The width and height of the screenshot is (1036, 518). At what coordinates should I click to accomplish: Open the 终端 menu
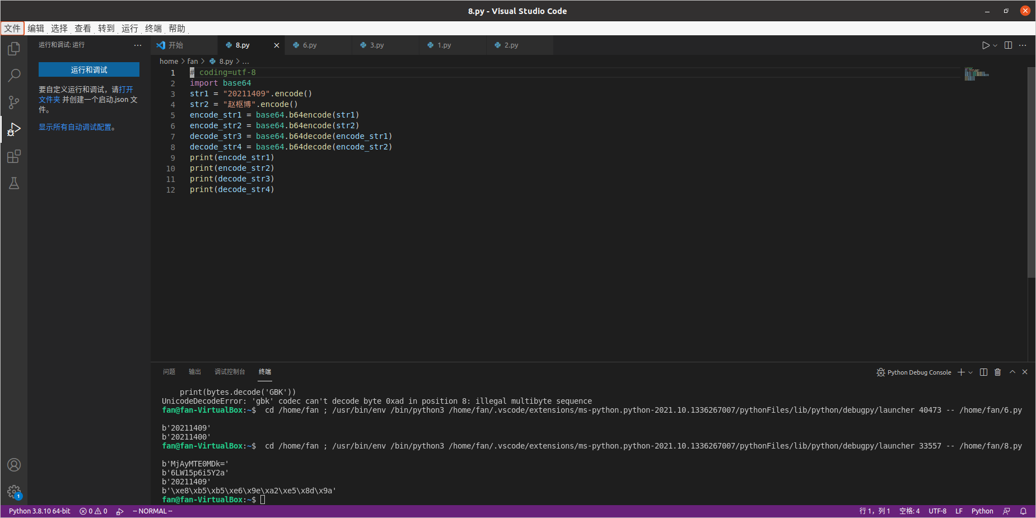(x=153, y=29)
